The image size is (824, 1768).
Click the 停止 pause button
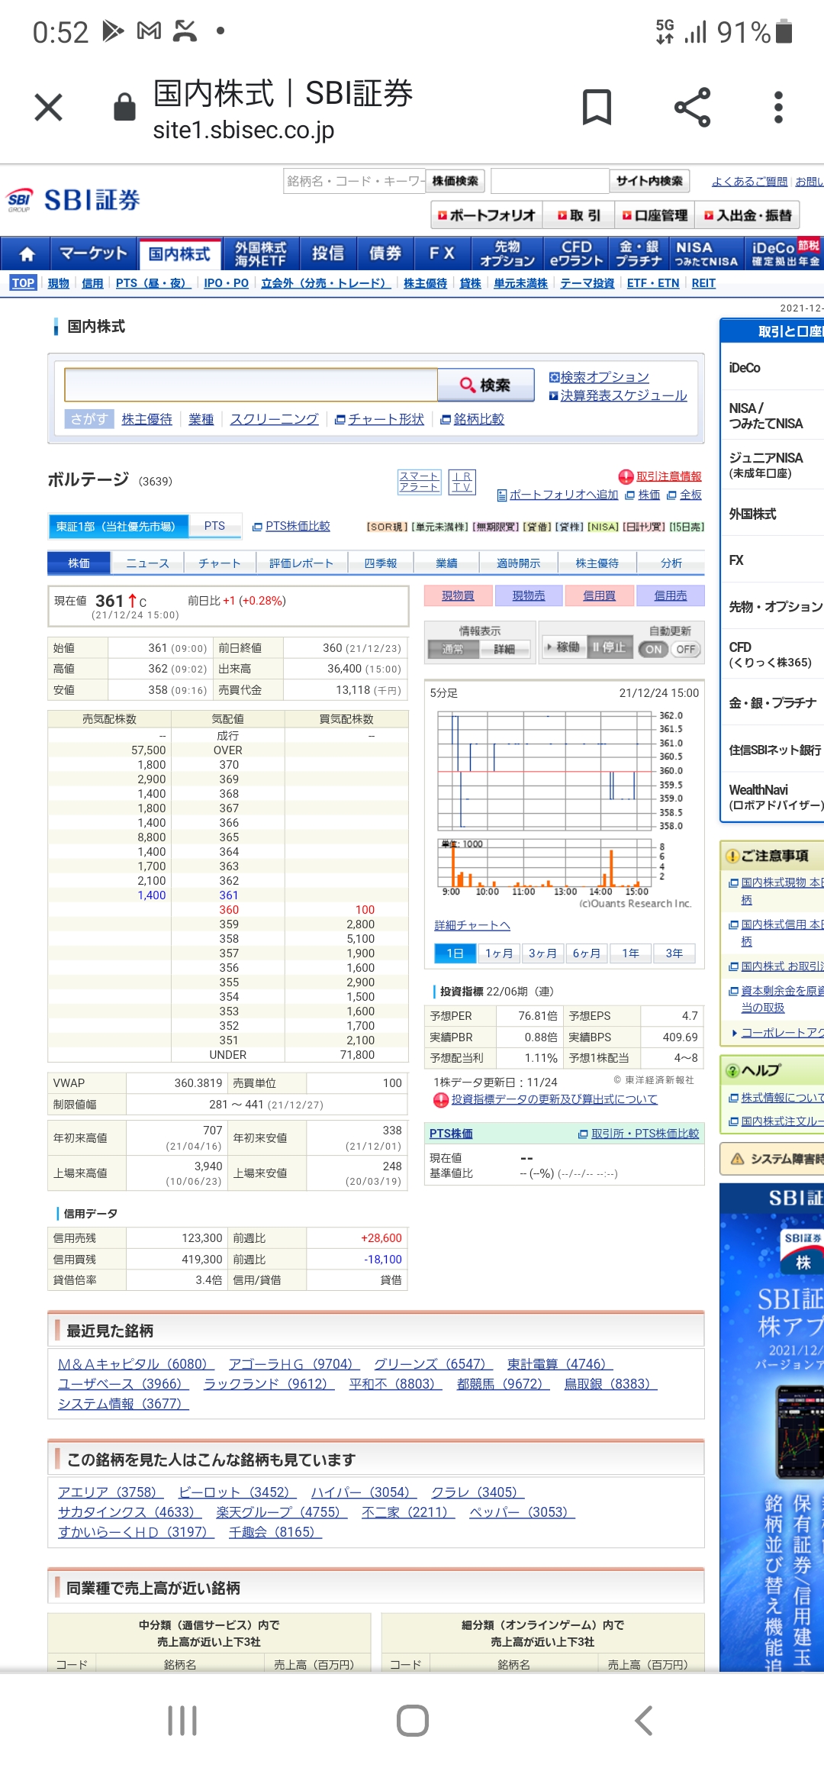[609, 647]
